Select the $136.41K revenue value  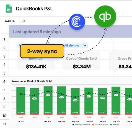click(36, 66)
